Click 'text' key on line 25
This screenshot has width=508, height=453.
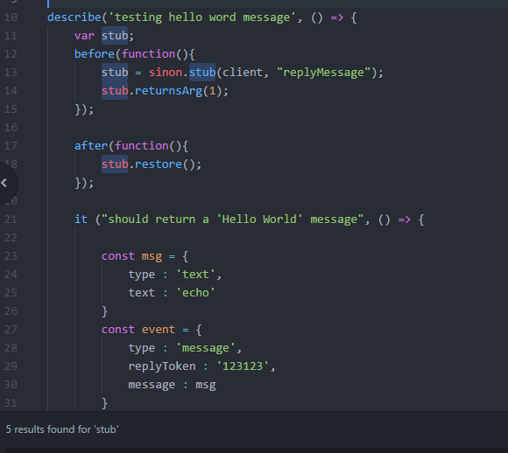pos(142,292)
